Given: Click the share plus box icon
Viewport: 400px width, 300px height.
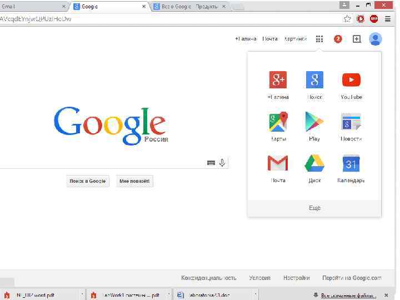Looking at the screenshot, I should [357, 39].
